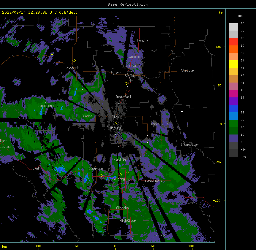The width and height of the screenshot is (256, 250).
Task: Click the 100 tick on the right axis
Action: (218, 47)
